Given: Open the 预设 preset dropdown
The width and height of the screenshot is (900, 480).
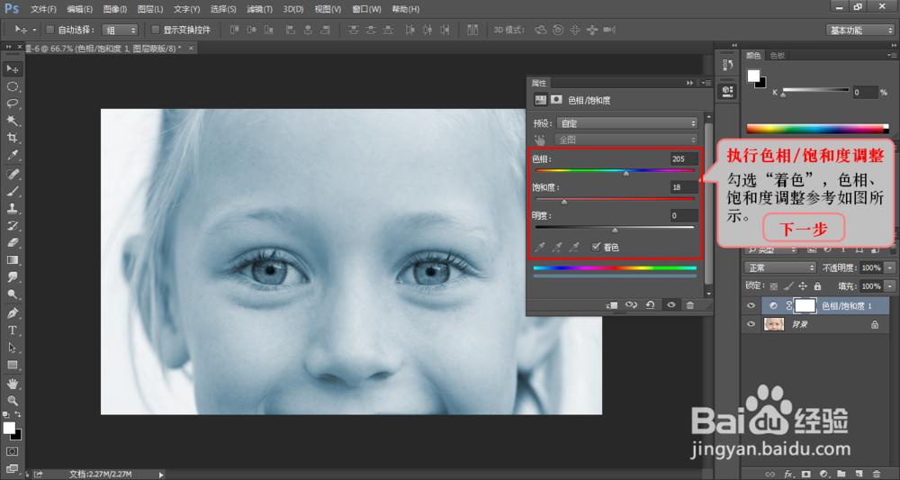Looking at the screenshot, I should (x=626, y=123).
